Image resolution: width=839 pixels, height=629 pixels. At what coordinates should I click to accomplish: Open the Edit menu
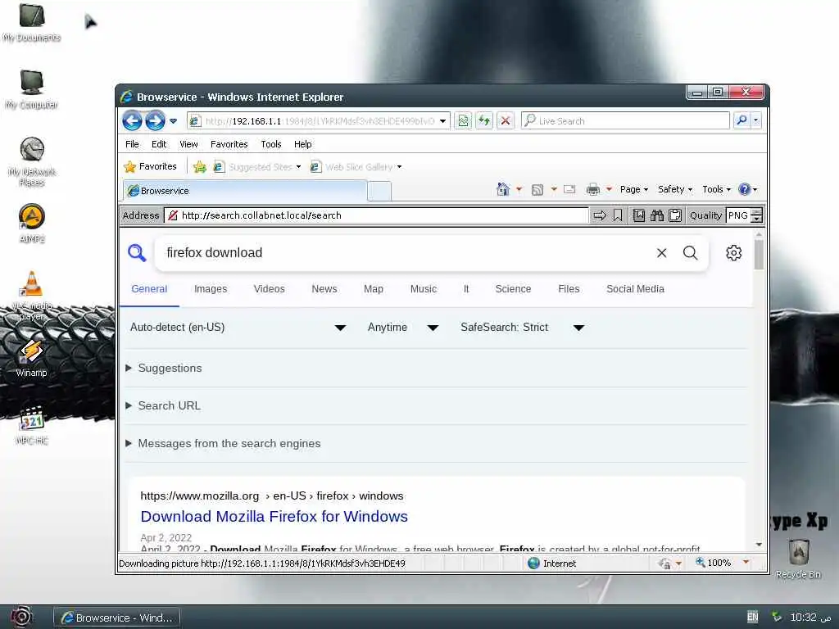point(158,144)
